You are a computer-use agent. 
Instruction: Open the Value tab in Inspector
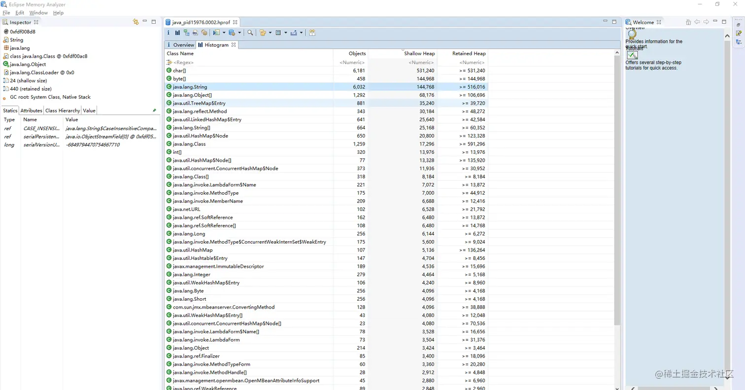pyautogui.click(x=89, y=110)
